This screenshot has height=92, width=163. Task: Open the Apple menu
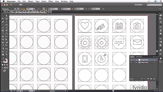tap(4, 1)
